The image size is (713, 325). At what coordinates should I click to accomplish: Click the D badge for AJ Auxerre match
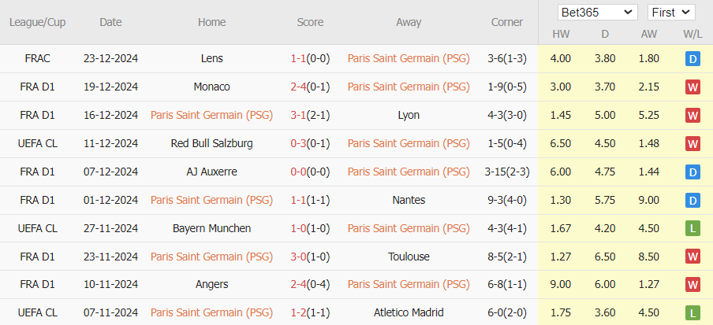[x=693, y=172]
